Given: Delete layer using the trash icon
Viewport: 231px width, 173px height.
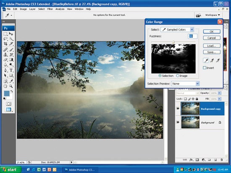Looking at the screenshot, I should pos(221,160).
